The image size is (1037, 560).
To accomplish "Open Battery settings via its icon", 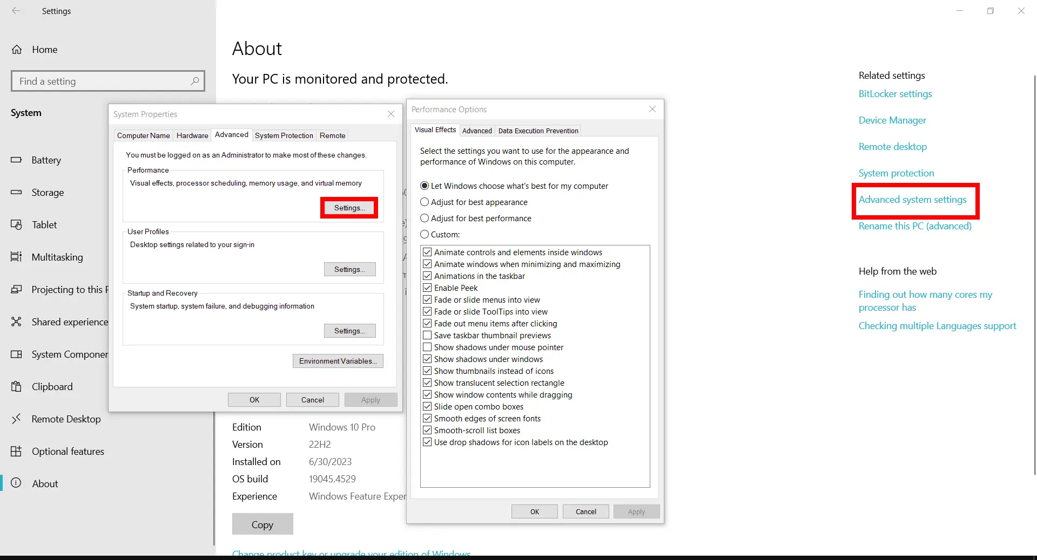I will tap(17, 160).
